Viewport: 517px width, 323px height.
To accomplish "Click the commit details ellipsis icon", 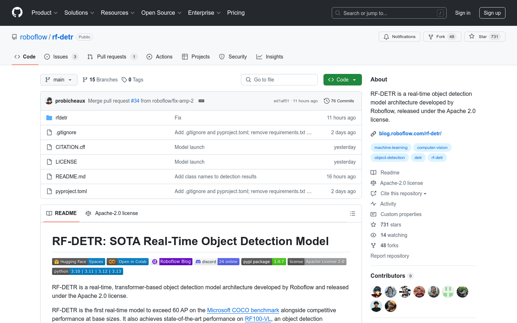I will pyautogui.click(x=201, y=101).
